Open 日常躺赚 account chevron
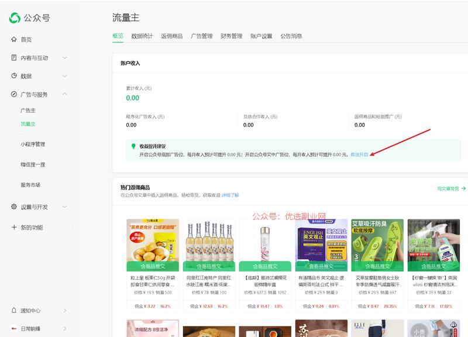Screen dimensions: 468x337 click(65, 329)
